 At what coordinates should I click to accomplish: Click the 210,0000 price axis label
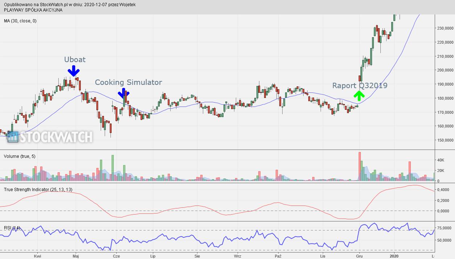(x=445, y=56)
